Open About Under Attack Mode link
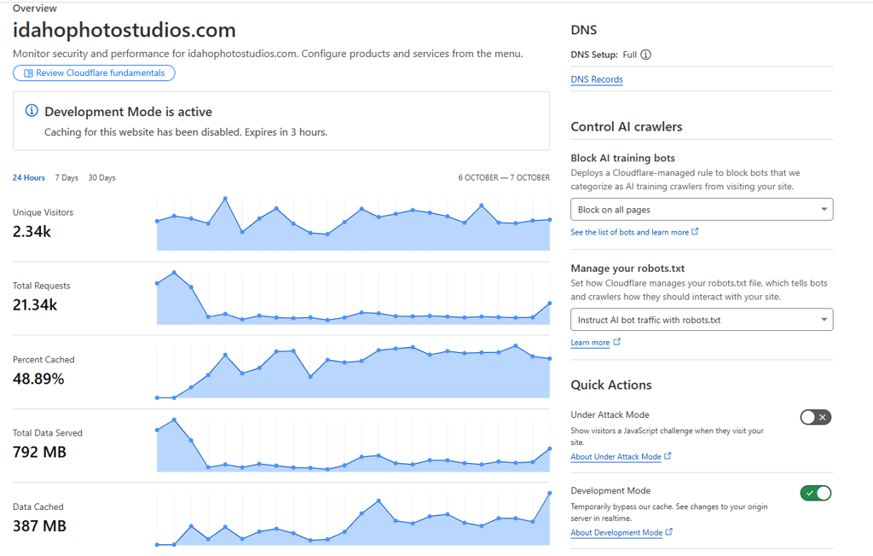Screen dimensions: 873x556 (616, 456)
